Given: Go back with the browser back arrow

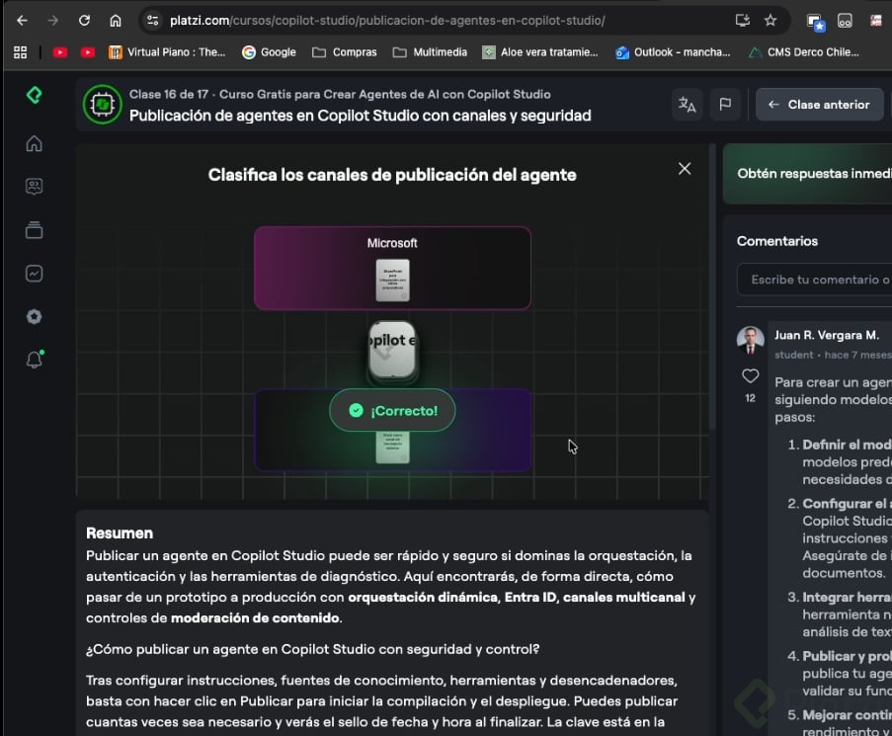Looking at the screenshot, I should click(x=22, y=21).
